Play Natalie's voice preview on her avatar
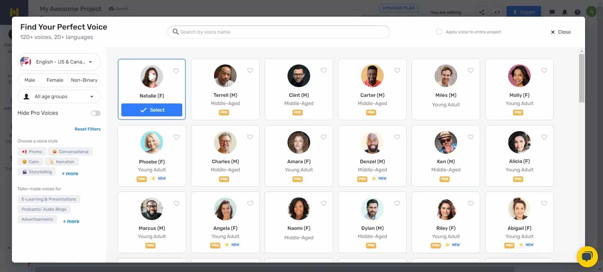 [x=152, y=76]
